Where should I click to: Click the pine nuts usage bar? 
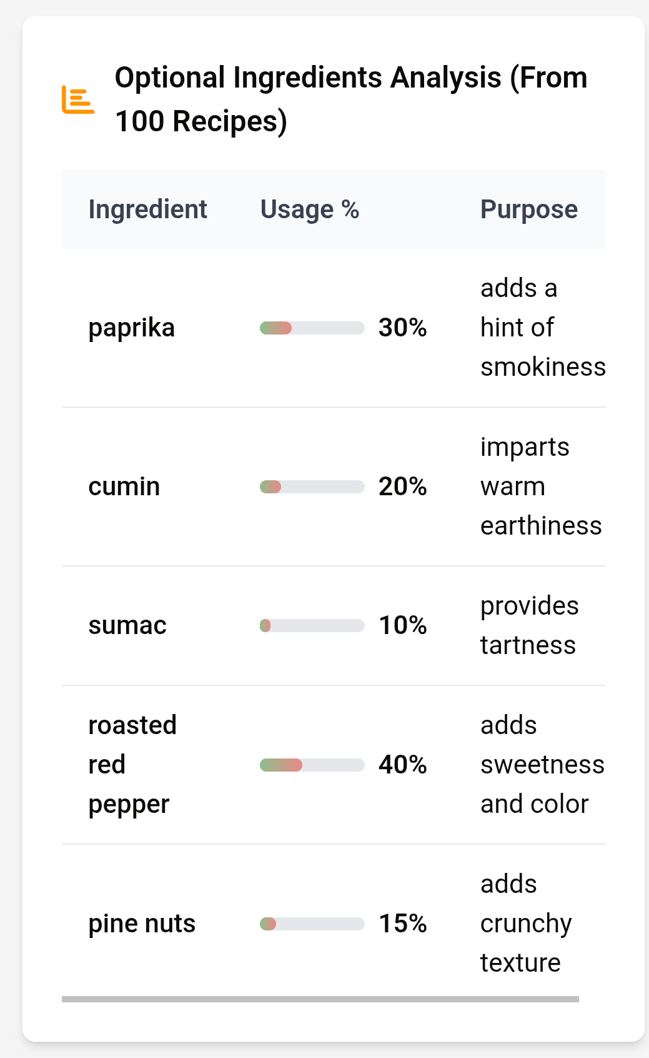(x=312, y=924)
